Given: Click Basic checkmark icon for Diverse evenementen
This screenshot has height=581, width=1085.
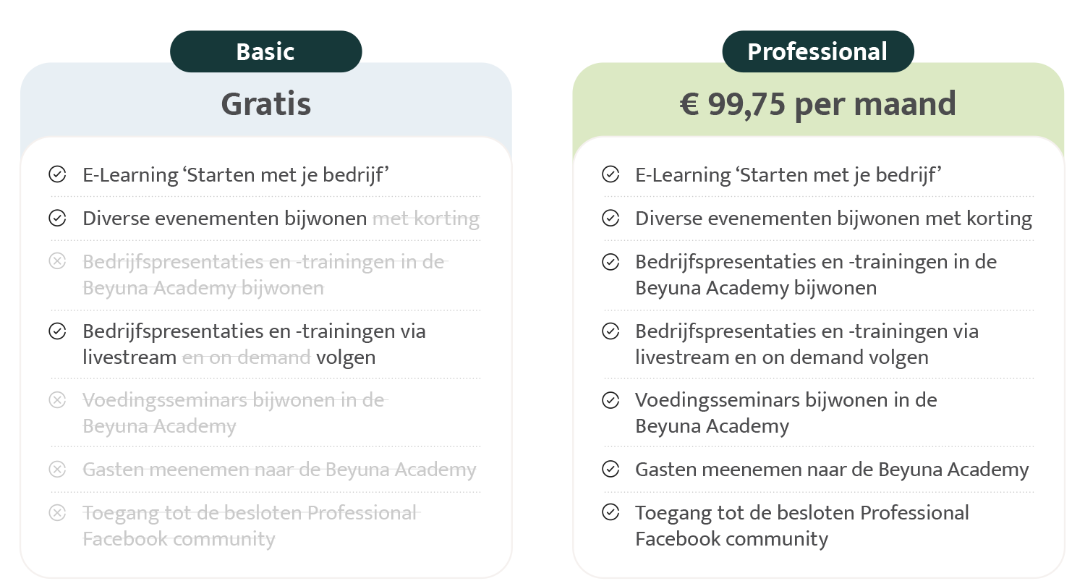Looking at the screenshot, I should (57, 218).
